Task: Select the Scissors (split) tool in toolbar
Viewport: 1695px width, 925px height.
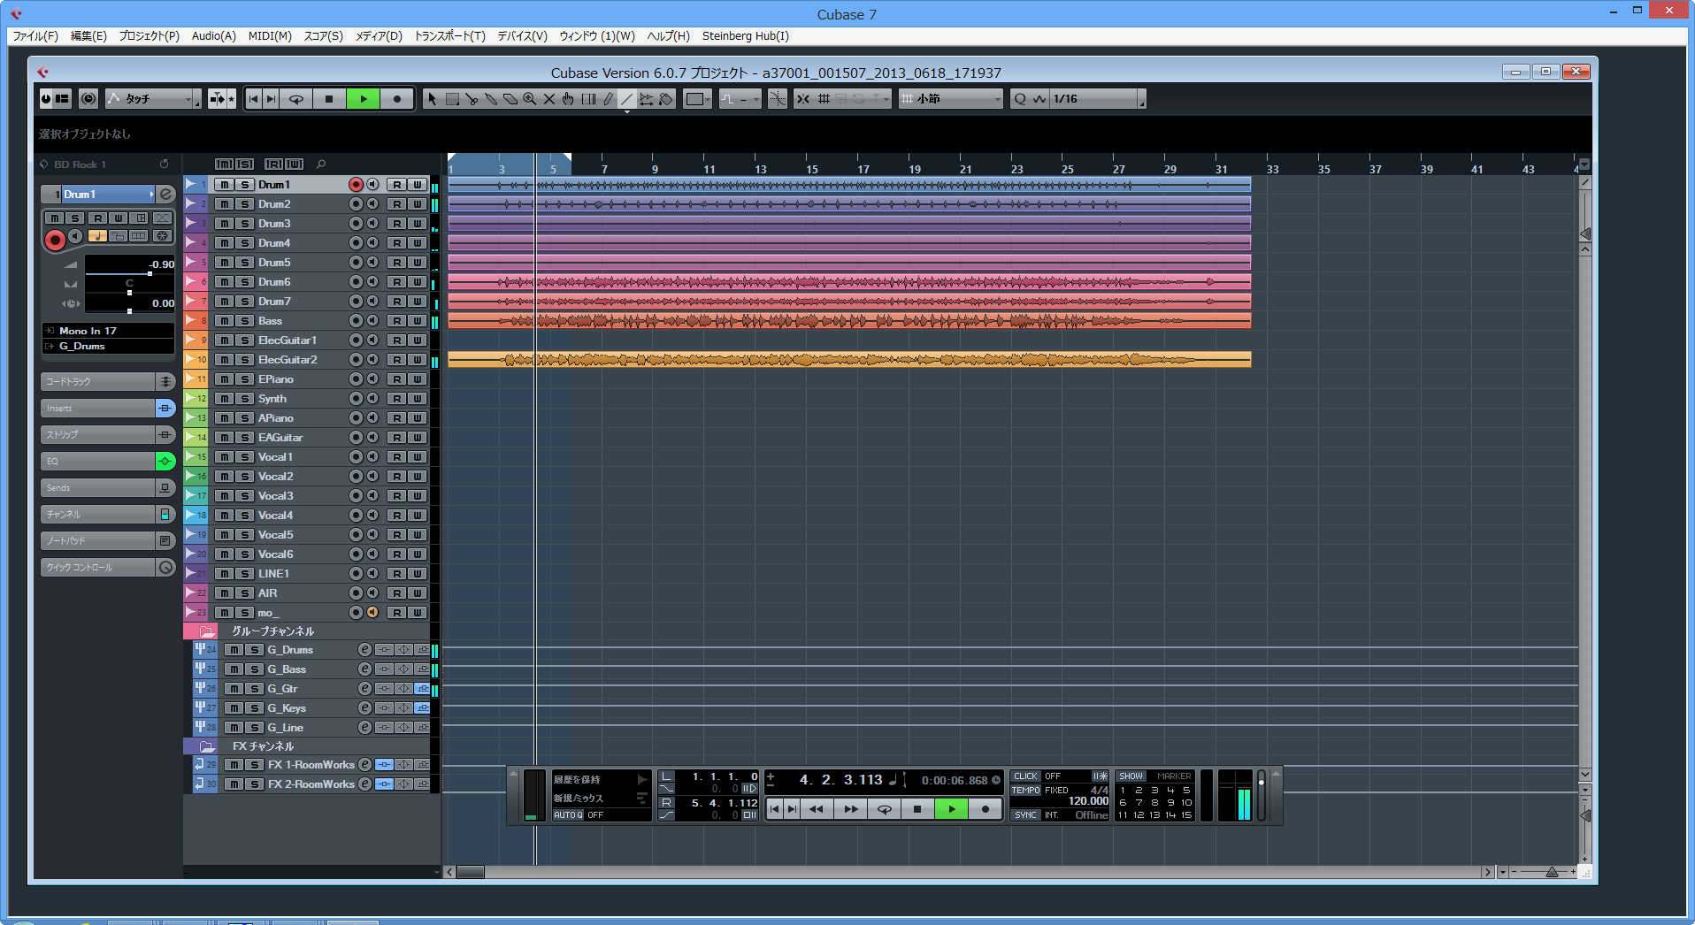Action: click(x=472, y=99)
